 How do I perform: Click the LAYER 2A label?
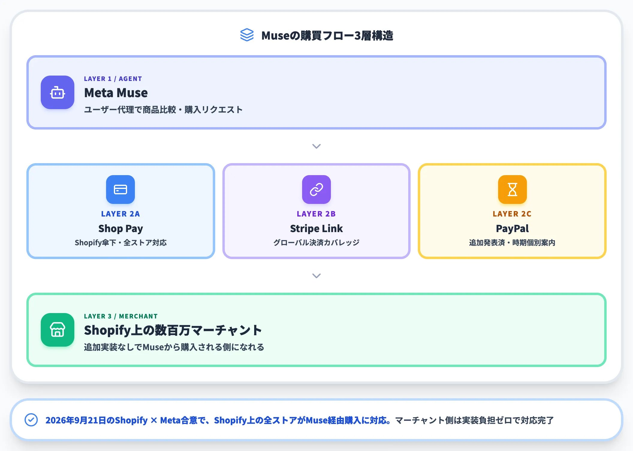[x=120, y=214]
